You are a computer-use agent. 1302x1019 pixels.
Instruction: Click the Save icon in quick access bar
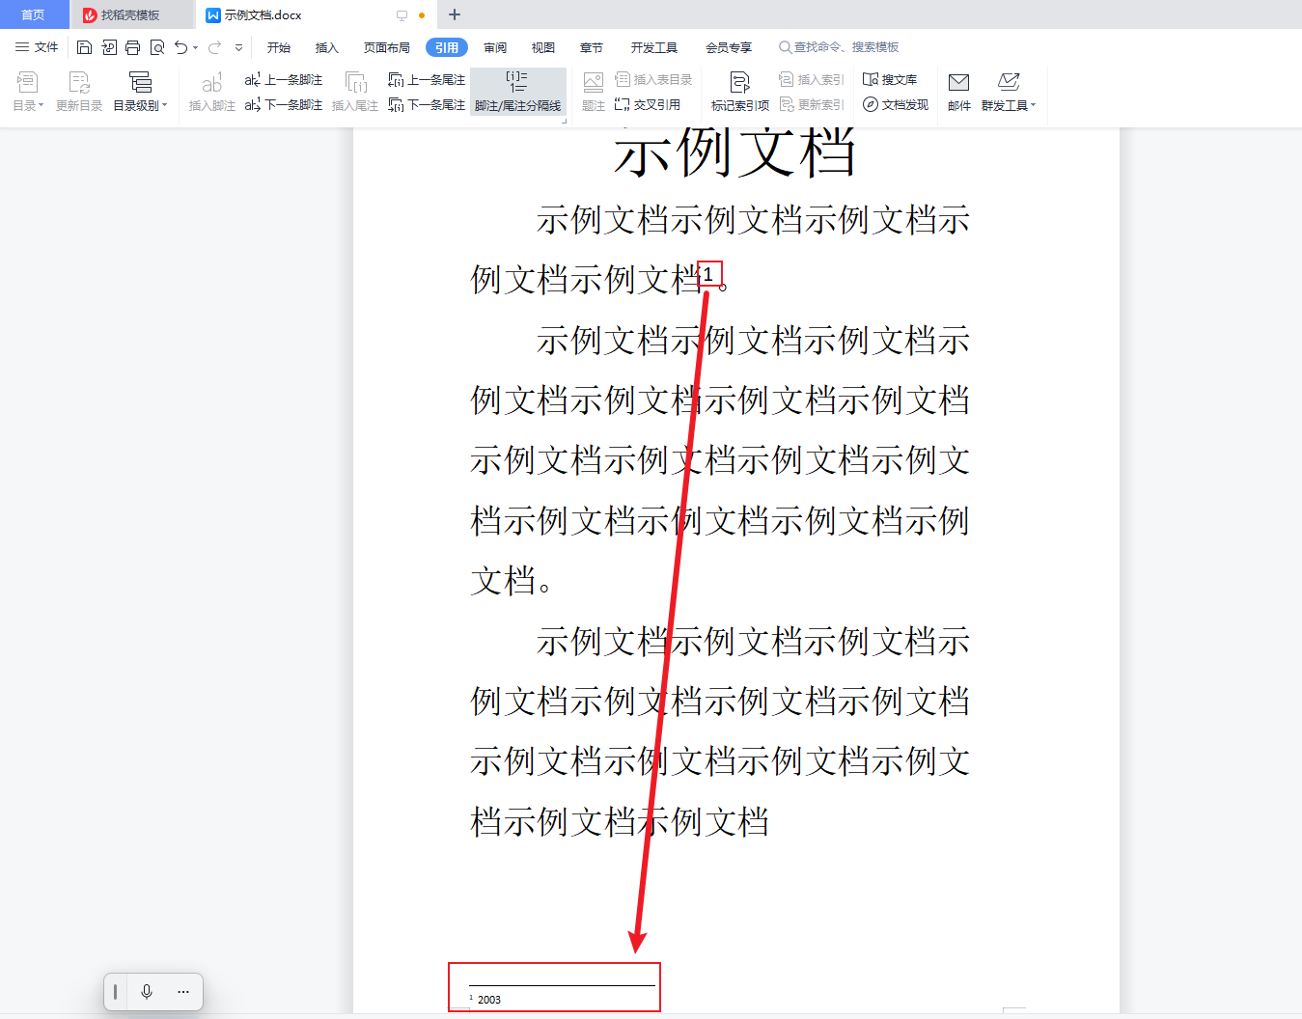coord(84,46)
